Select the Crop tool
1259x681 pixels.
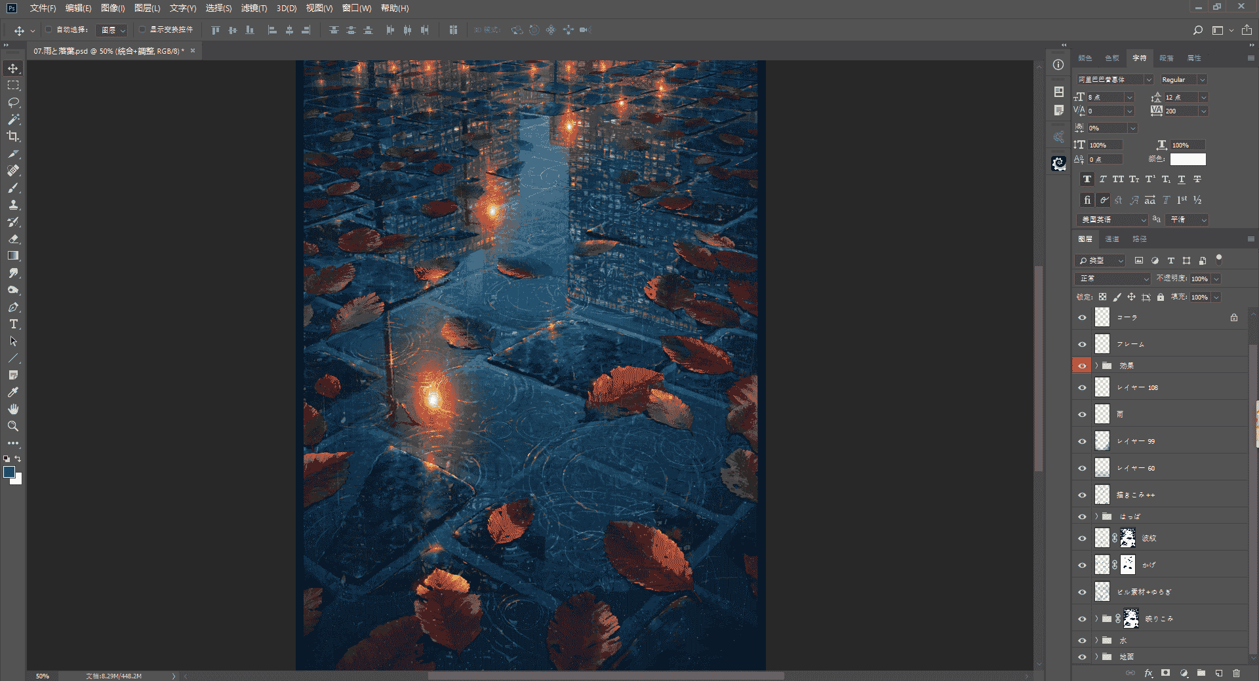13,136
